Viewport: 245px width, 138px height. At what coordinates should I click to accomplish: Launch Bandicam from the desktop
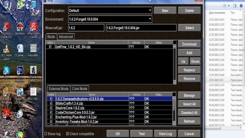(20, 29)
